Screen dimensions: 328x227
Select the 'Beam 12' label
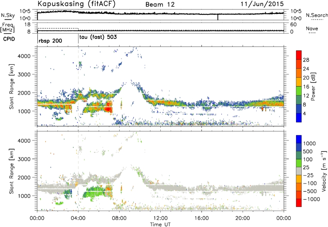pyautogui.click(x=160, y=5)
